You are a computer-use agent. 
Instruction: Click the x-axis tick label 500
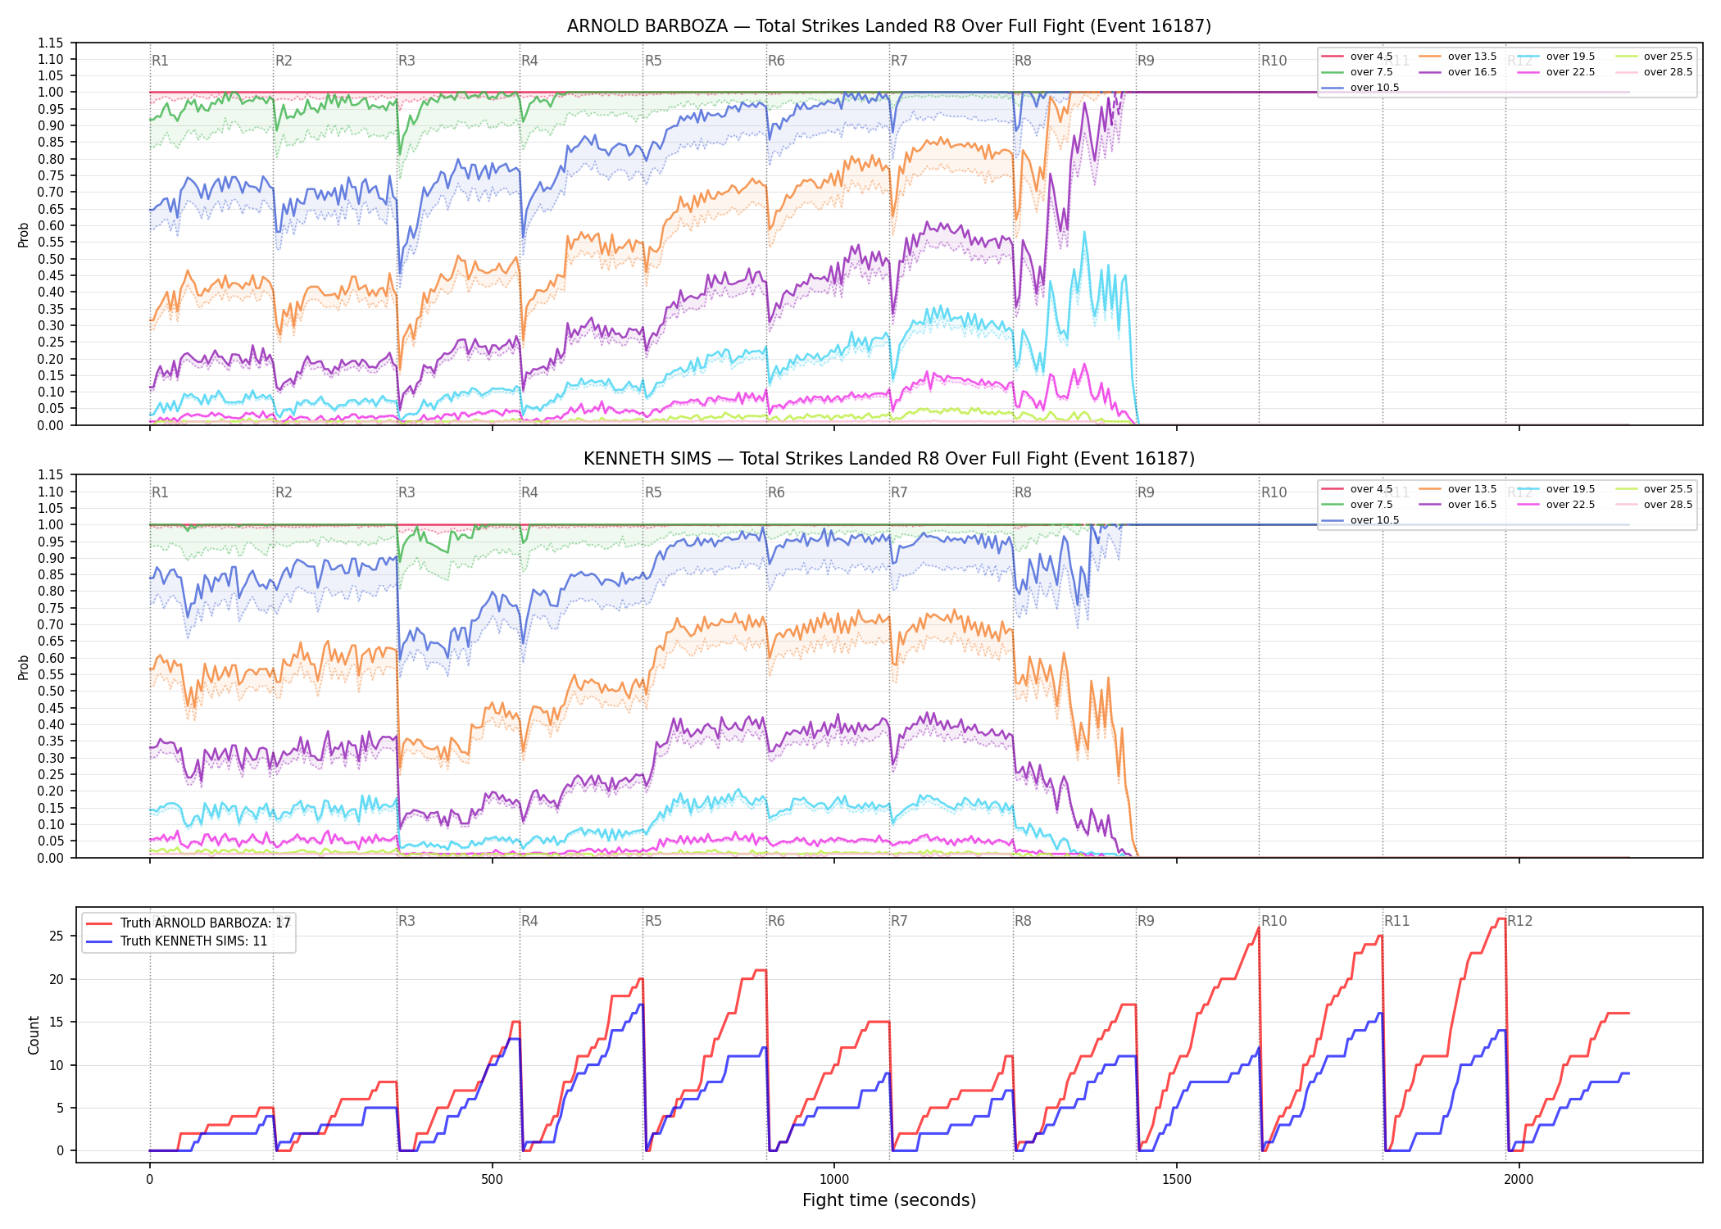pos(492,1180)
